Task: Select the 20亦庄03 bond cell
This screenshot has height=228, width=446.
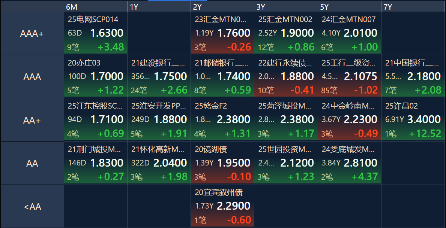Action: click(x=96, y=77)
